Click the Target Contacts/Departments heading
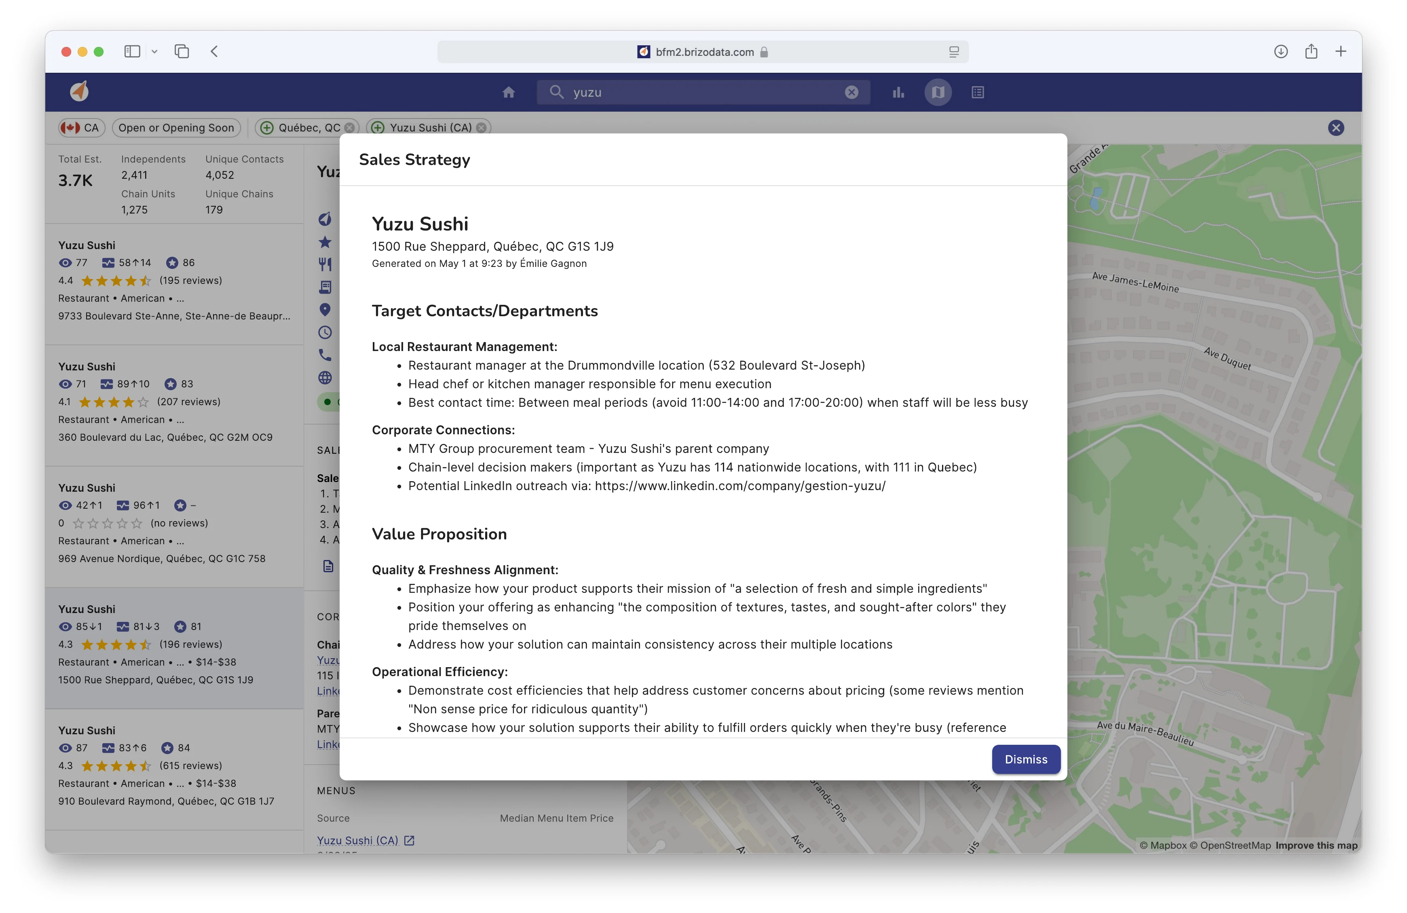This screenshot has width=1407, height=913. 485,311
